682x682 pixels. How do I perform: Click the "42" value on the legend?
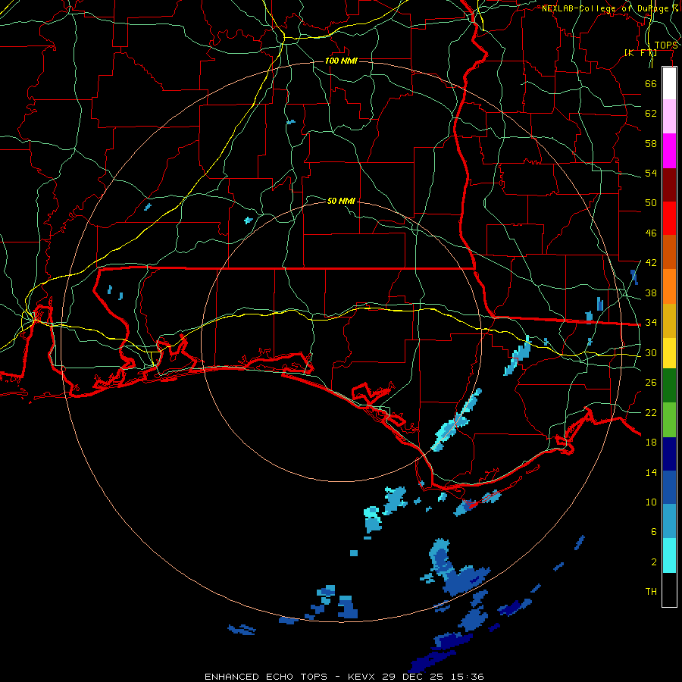click(x=651, y=263)
